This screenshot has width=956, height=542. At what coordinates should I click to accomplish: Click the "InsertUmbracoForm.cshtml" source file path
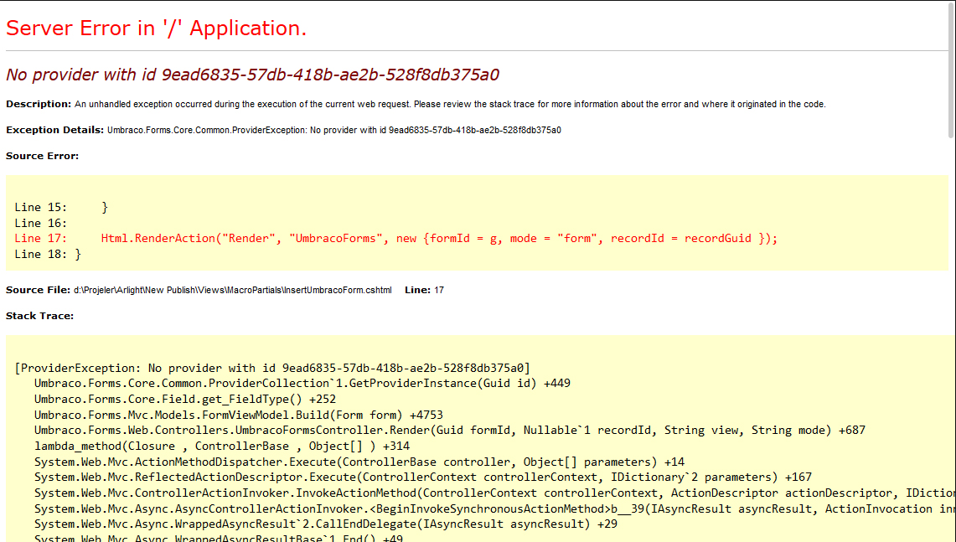point(233,290)
